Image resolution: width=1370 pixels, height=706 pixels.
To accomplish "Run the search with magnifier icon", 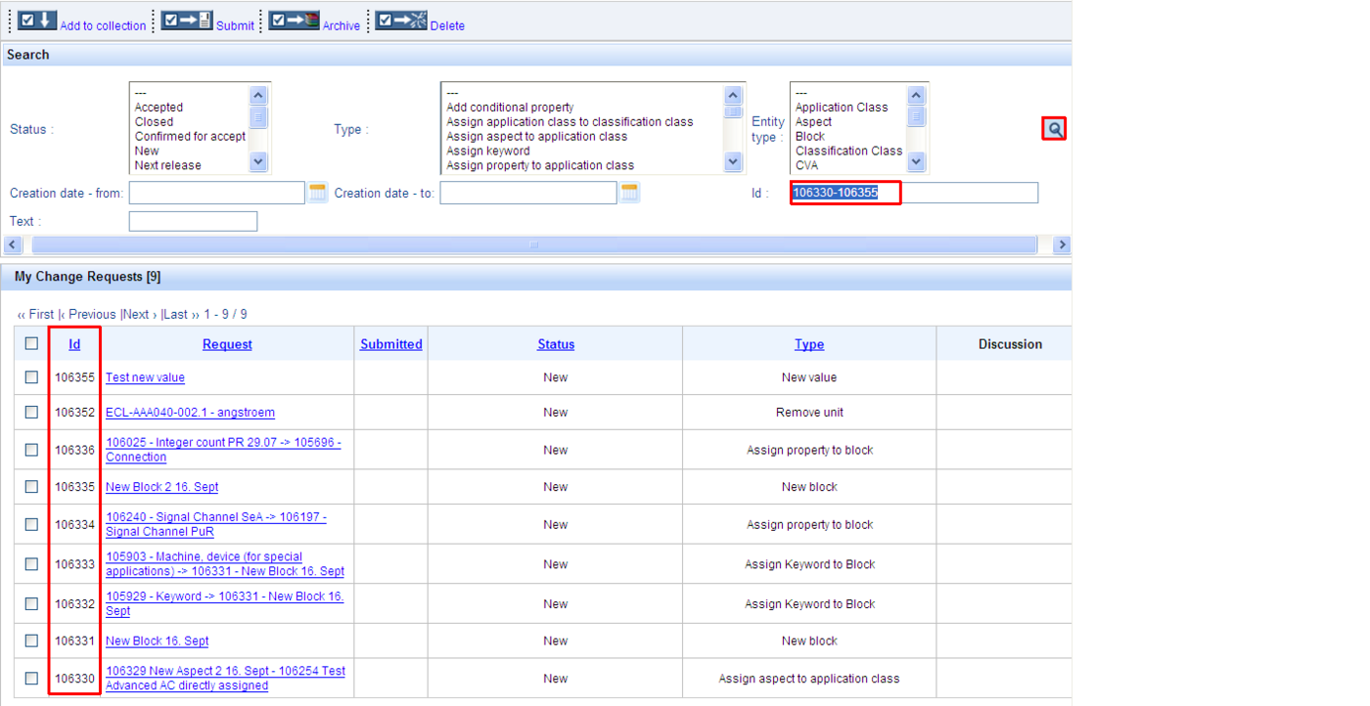I will (x=1054, y=129).
